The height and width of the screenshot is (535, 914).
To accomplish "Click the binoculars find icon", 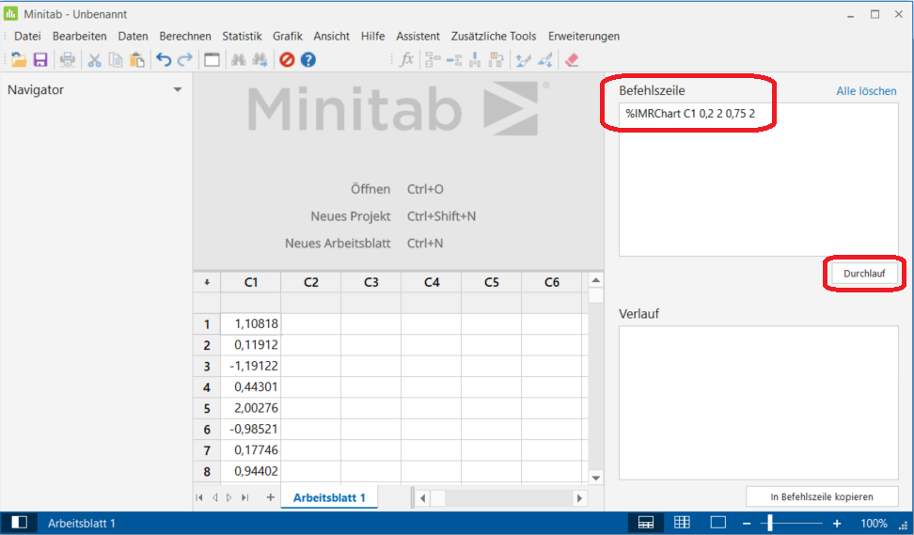I will pyautogui.click(x=239, y=59).
